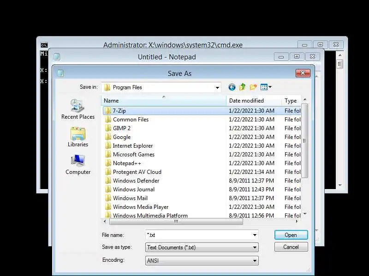
Task: Click the file list scroll down arrow
Action: pos(305,213)
